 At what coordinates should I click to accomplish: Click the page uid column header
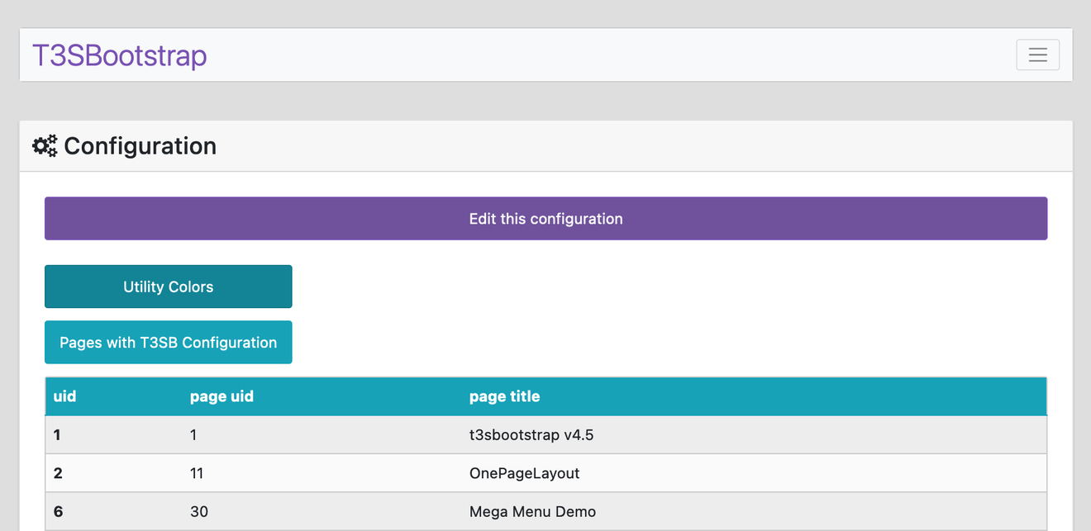pyautogui.click(x=222, y=396)
